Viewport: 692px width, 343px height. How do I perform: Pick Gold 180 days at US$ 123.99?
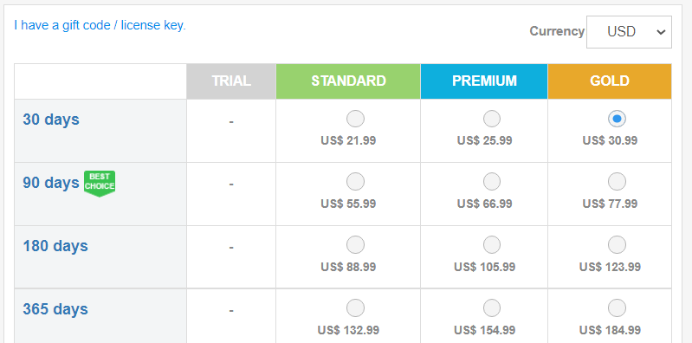point(617,244)
